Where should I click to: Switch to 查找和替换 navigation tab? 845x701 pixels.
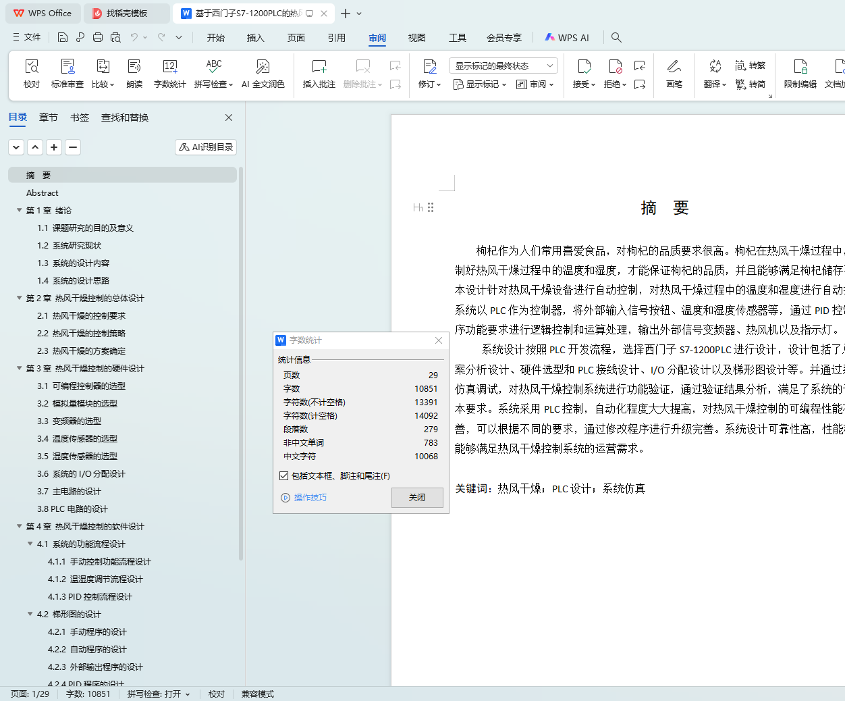(x=125, y=118)
